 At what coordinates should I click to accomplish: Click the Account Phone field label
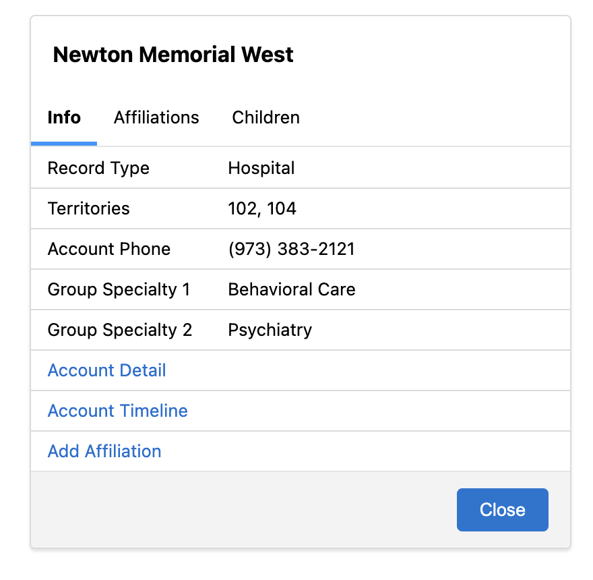point(109,249)
